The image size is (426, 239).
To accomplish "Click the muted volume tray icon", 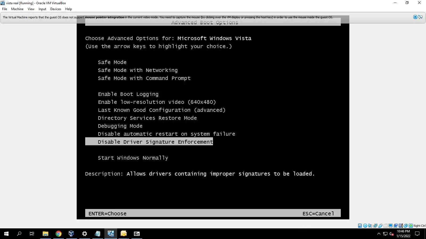I will tap(391, 234).
